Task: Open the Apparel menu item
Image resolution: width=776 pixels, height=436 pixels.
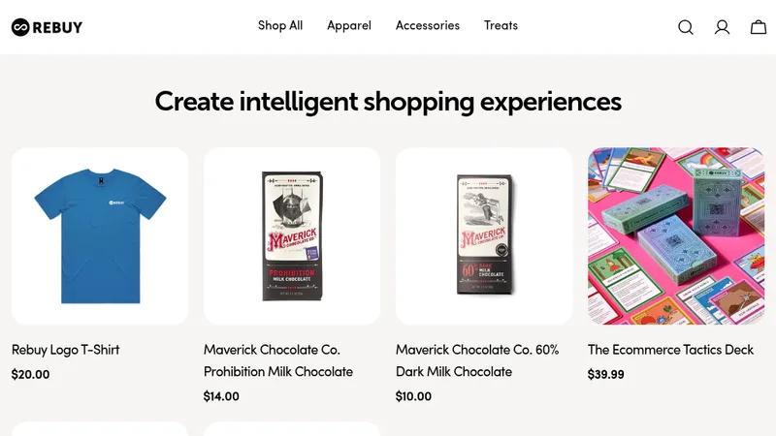Action: pyautogui.click(x=349, y=26)
